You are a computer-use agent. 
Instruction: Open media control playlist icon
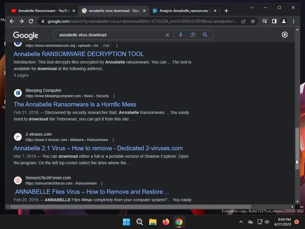264,21
